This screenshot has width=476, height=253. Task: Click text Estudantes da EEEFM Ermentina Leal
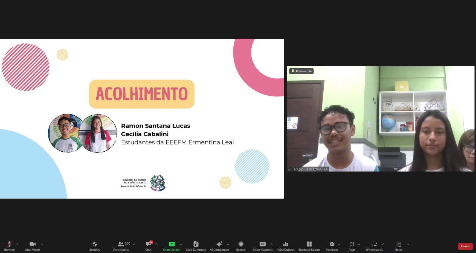tap(177, 142)
